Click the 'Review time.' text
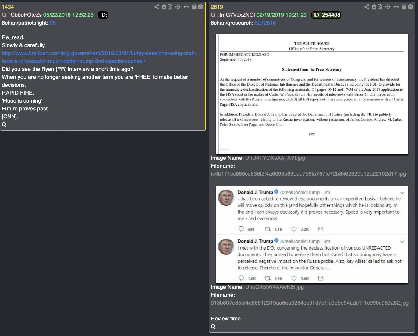Viewport: 418px width, 336px height. (x=226, y=319)
